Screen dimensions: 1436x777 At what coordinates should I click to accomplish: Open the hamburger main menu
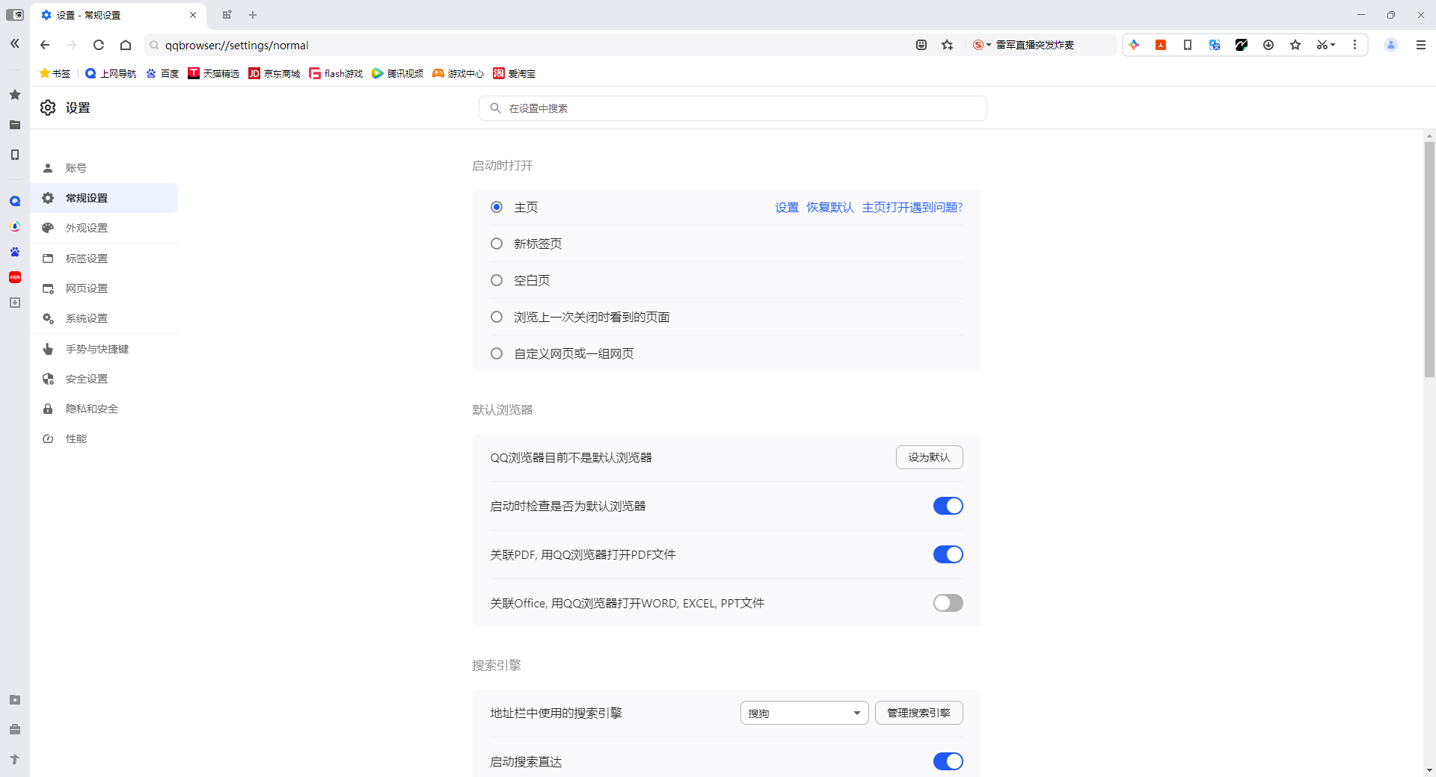click(1421, 45)
